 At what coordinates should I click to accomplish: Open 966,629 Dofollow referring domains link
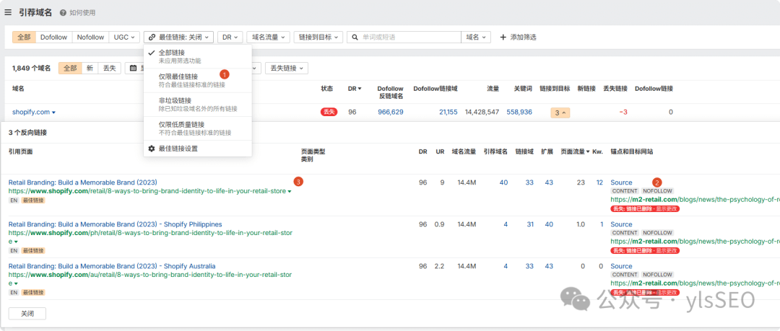[391, 112]
